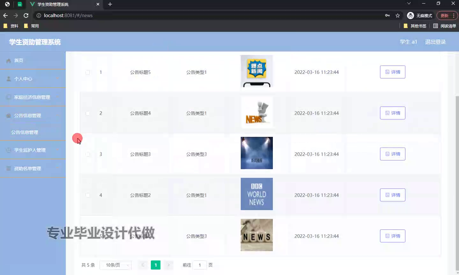The width and height of the screenshot is (459, 275).
Task: Click the 爆点新闻 thumbnail image
Action: 257,71
